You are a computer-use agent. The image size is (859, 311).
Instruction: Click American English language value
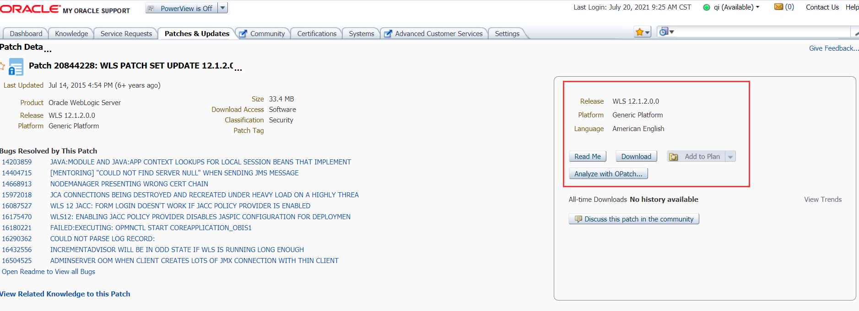pos(638,129)
